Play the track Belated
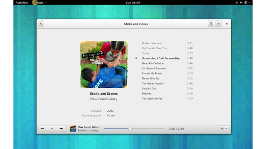The image size is (266, 149). pos(146,94)
